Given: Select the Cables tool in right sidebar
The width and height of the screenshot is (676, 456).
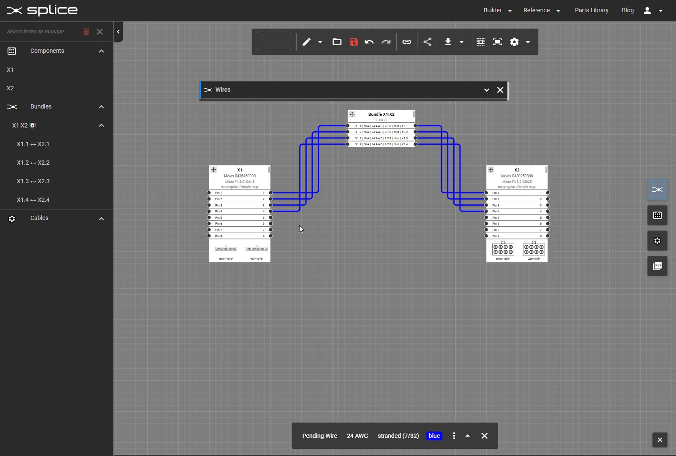Looking at the screenshot, I should 657,241.
